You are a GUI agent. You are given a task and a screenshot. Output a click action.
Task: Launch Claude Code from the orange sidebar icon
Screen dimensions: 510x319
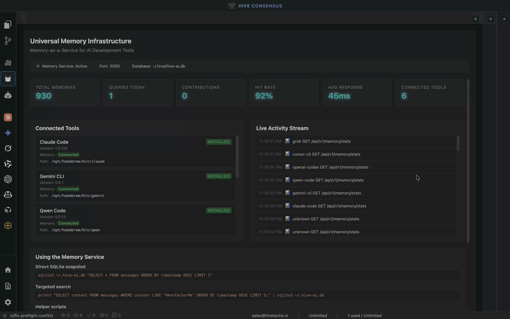pos(8,117)
